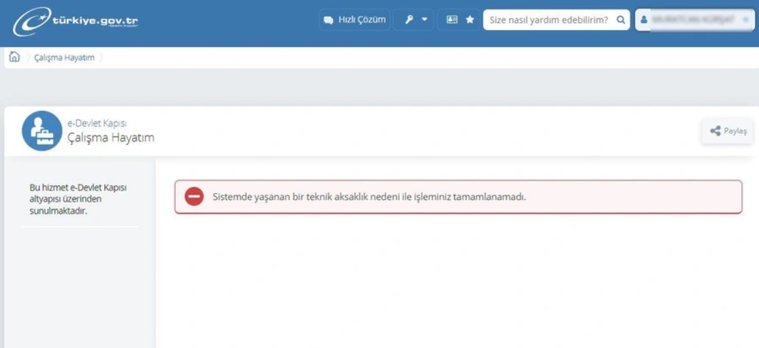The height and width of the screenshot is (348, 759).
Task: Click the Çalışma Hayatım service icon
Action: point(42,131)
